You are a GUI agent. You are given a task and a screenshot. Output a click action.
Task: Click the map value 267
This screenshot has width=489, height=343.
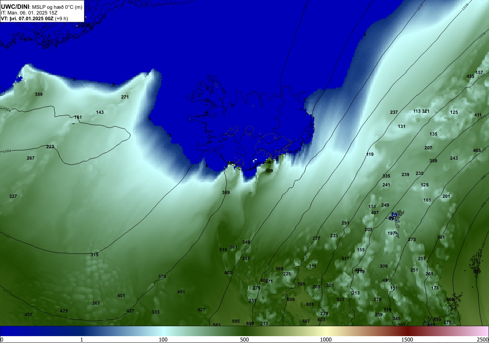tap(31, 158)
